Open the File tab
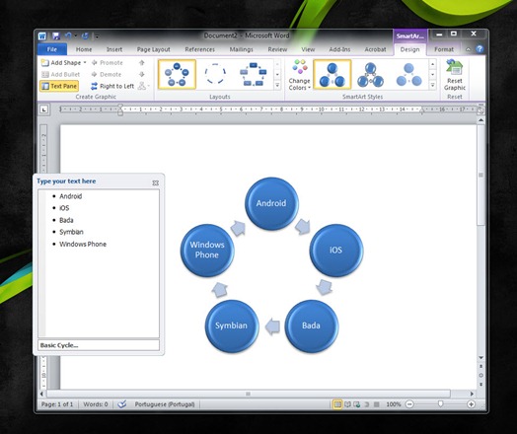517x434 pixels. coord(52,49)
